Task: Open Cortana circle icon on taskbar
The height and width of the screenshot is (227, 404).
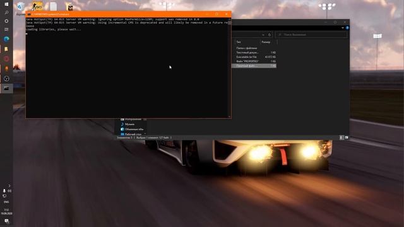Action: click(6, 21)
